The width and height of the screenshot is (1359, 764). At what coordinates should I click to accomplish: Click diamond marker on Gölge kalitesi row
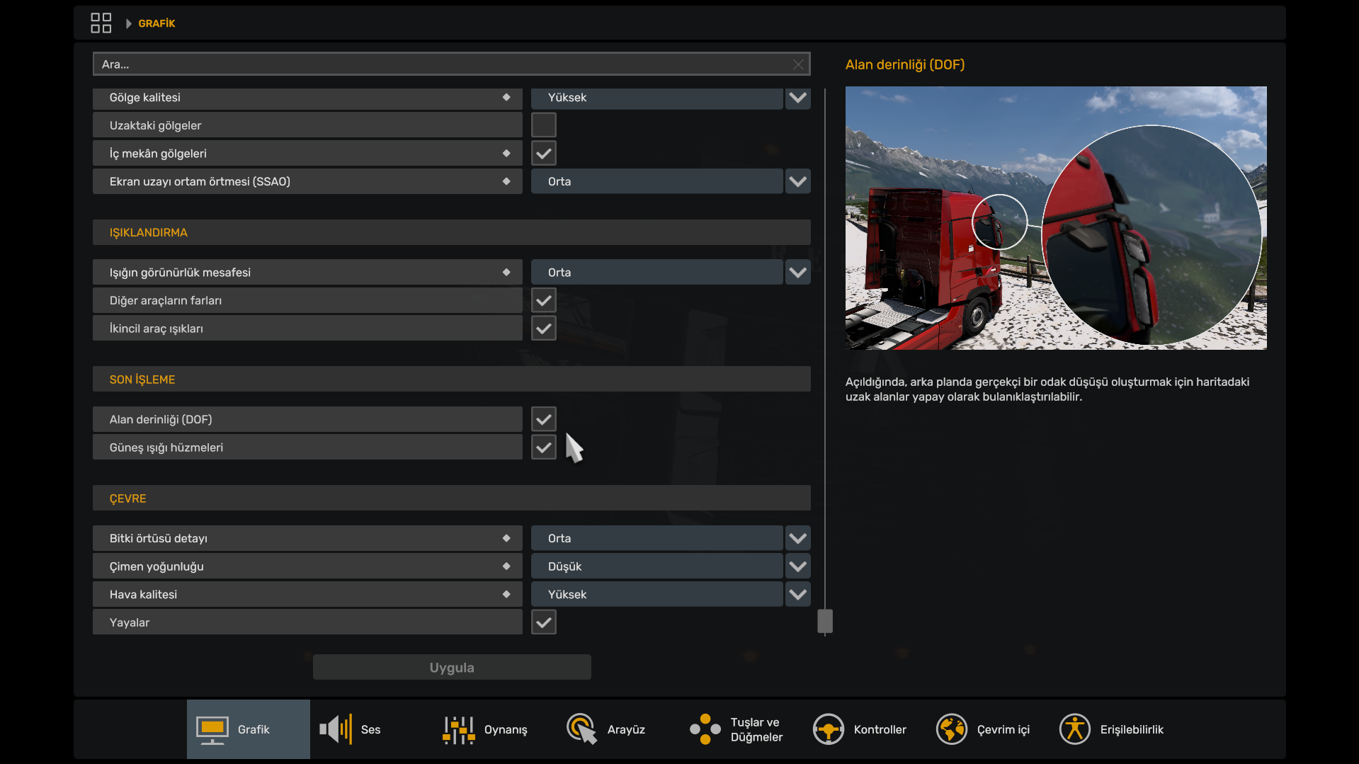tap(506, 97)
